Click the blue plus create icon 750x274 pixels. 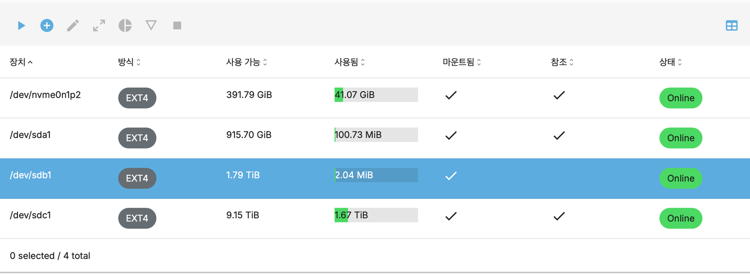click(x=47, y=25)
